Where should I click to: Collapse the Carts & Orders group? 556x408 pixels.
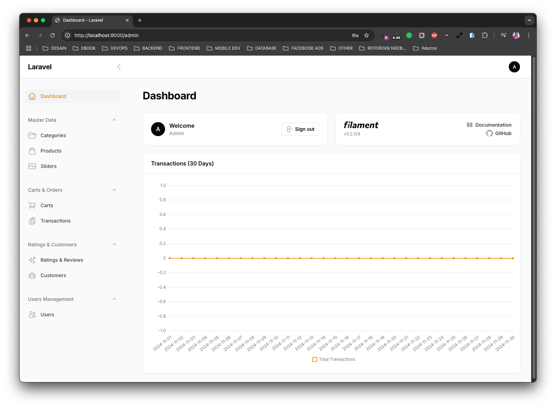coord(114,190)
